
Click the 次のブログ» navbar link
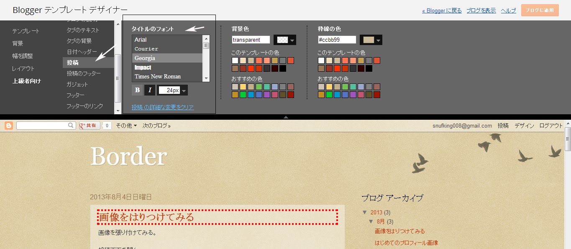(x=156, y=125)
